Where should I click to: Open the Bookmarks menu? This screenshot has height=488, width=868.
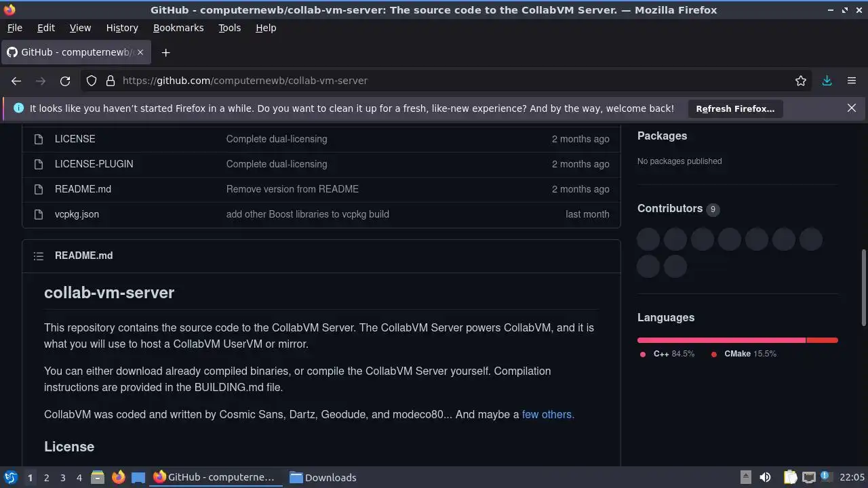tap(178, 28)
